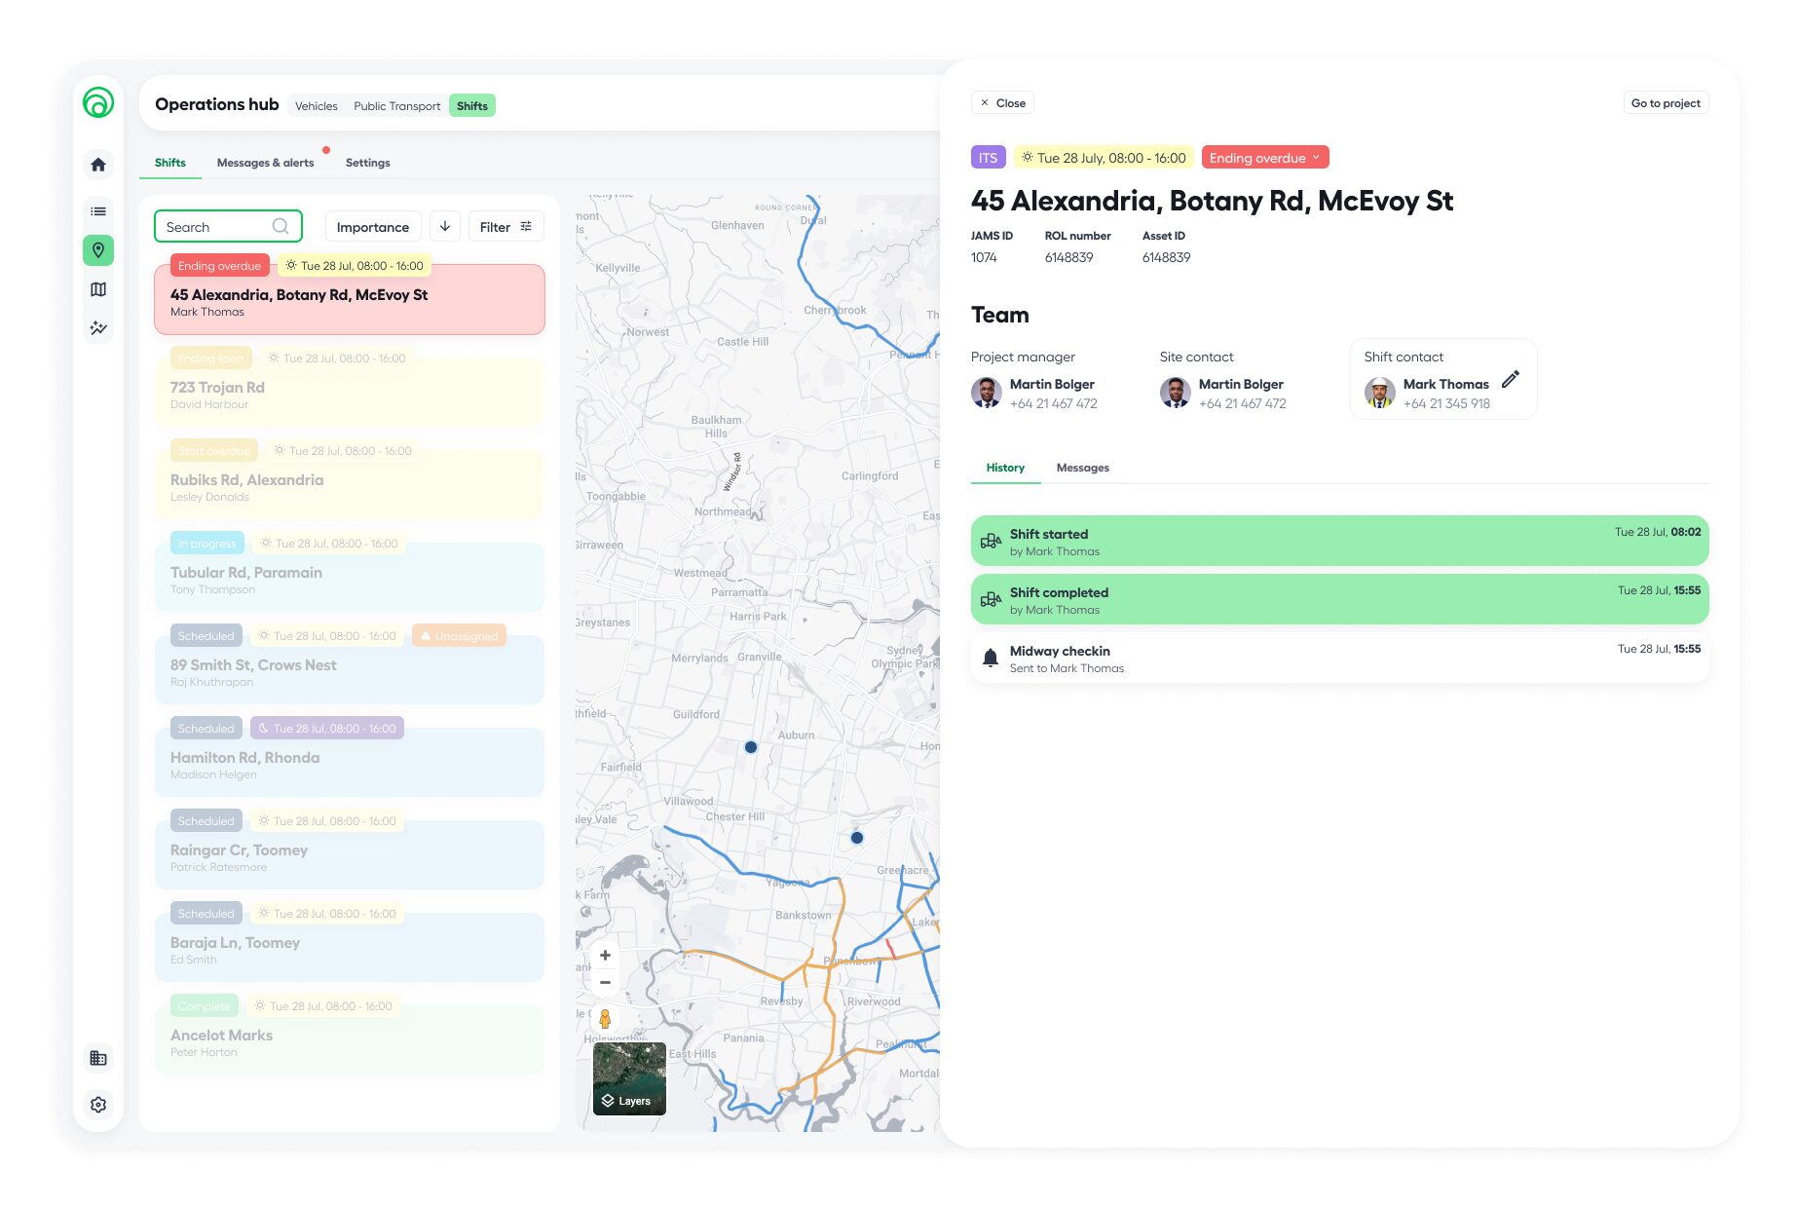Open the list view sidebar icon
1798x1207 pixels.
[x=98, y=211]
